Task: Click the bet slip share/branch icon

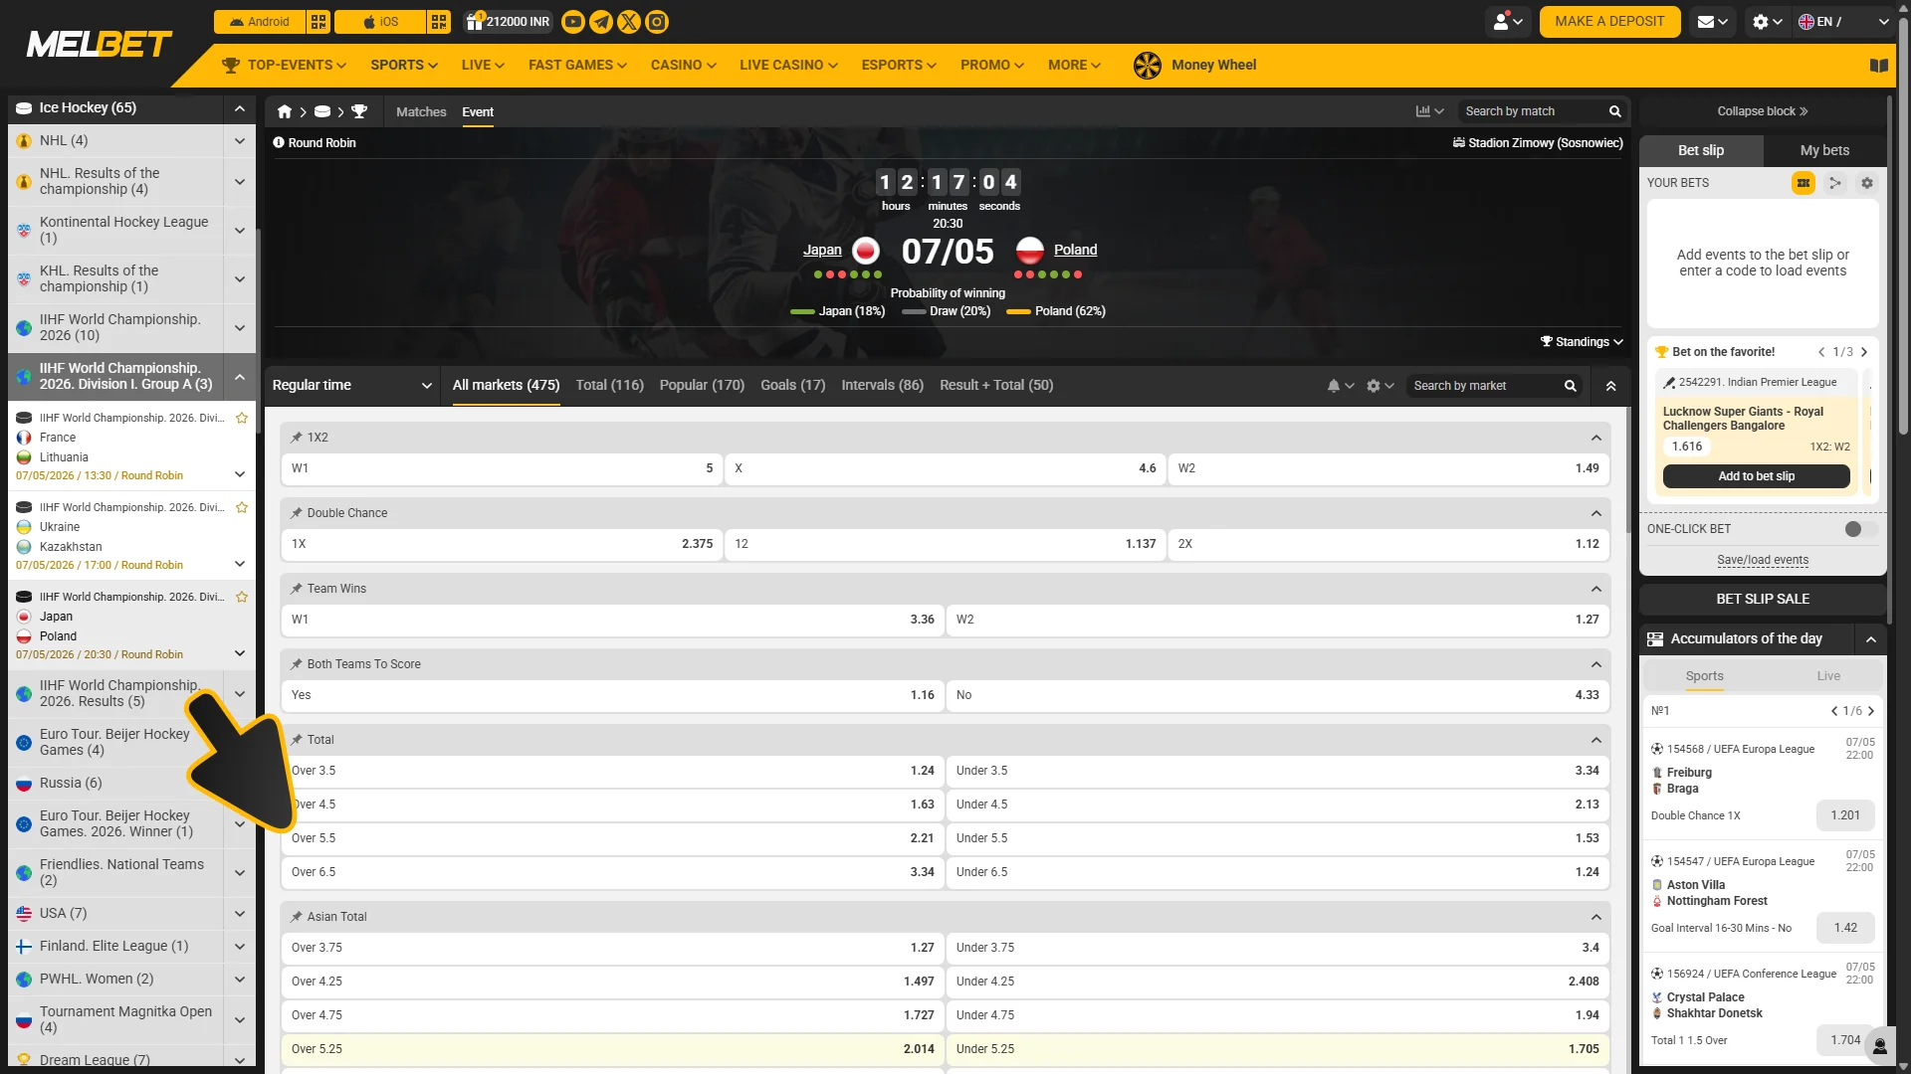Action: point(1835,183)
